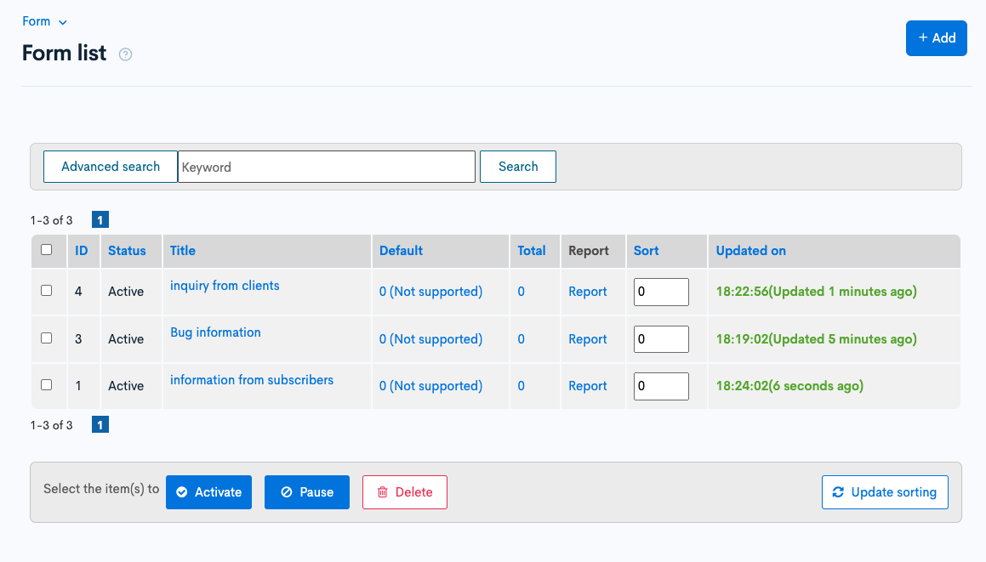Click Sort field for information from subscribers
This screenshot has width=986, height=562.
tap(660, 386)
